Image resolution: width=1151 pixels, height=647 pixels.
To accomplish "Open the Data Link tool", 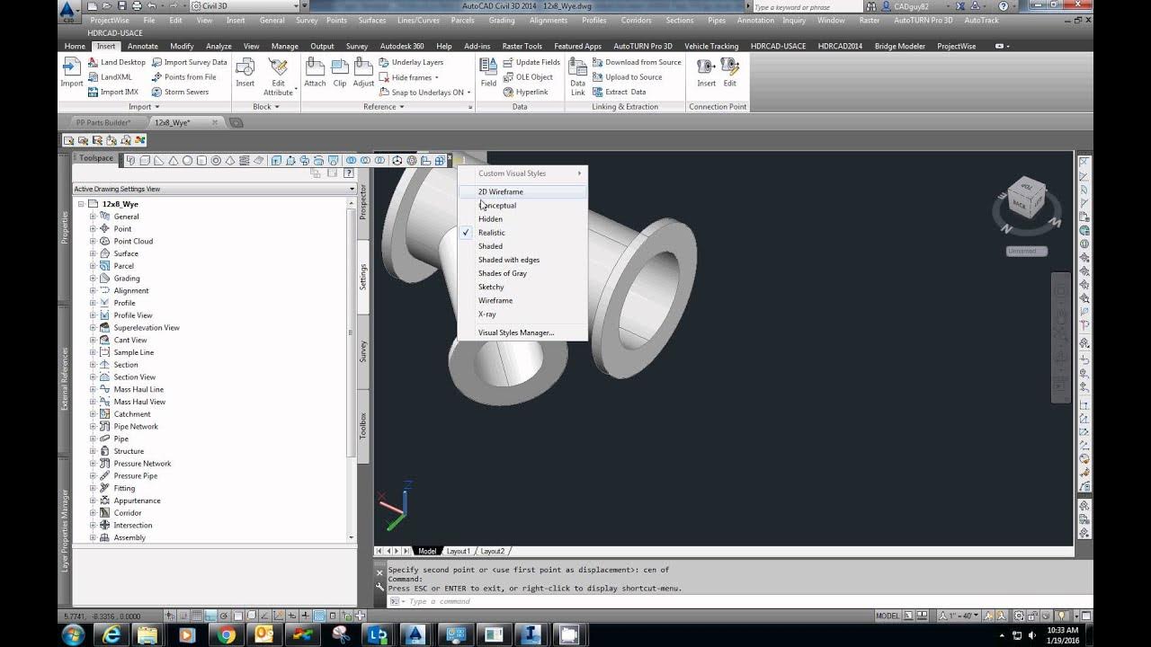I will [x=577, y=77].
